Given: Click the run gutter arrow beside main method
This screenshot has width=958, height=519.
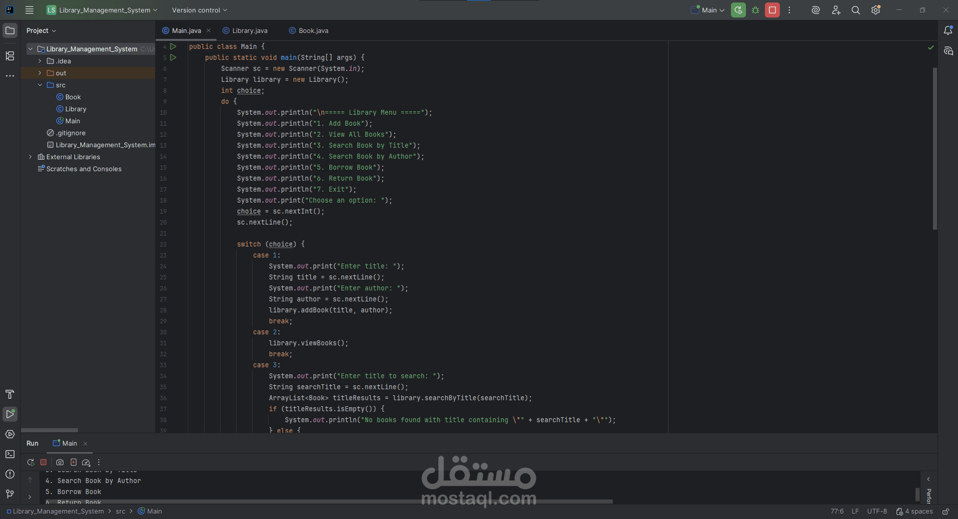Looking at the screenshot, I should point(173,57).
